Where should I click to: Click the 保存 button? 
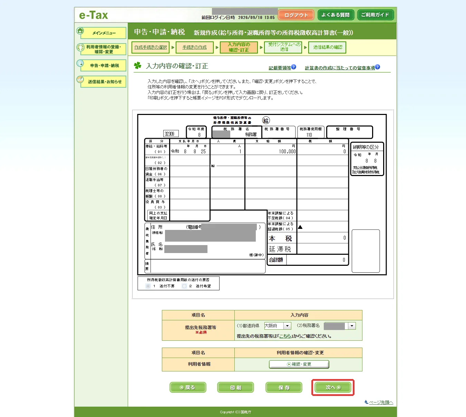284,387
